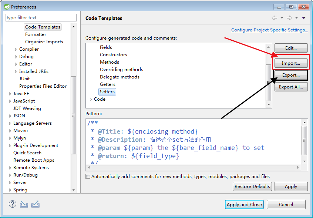Screen dimensions: 313x218
Task: Click Restore Defaults button
Action: (252, 186)
